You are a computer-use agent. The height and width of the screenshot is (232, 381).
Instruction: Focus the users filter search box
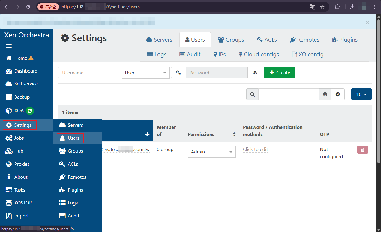pyautogui.click(x=289, y=94)
